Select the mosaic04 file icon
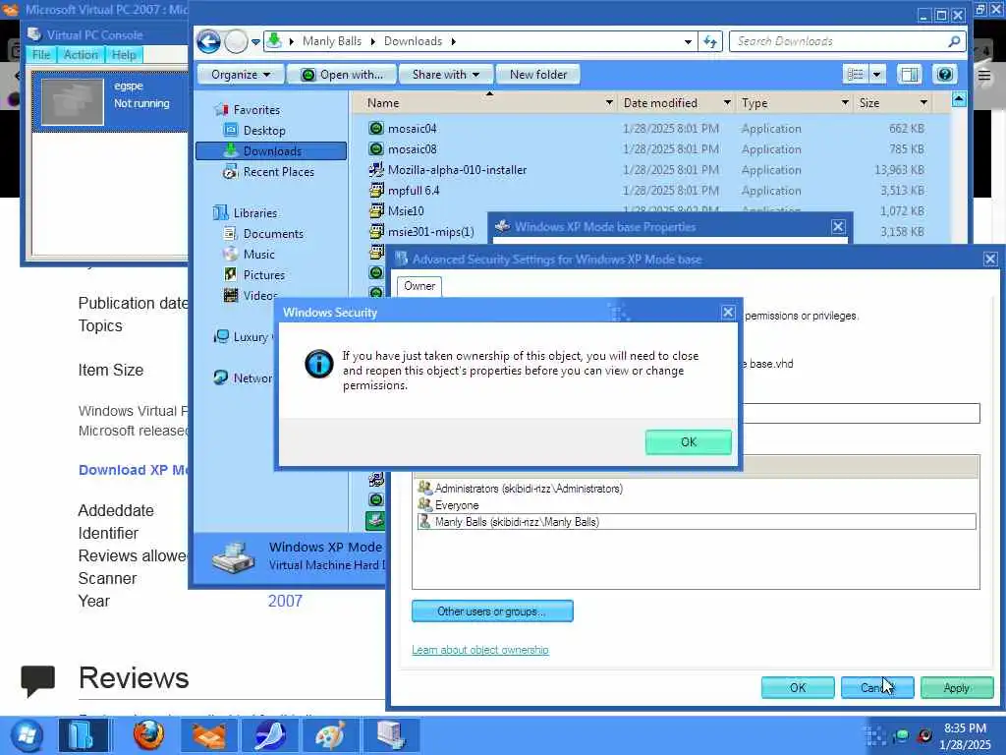This screenshot has height=755, width=1006. (376, 129)
